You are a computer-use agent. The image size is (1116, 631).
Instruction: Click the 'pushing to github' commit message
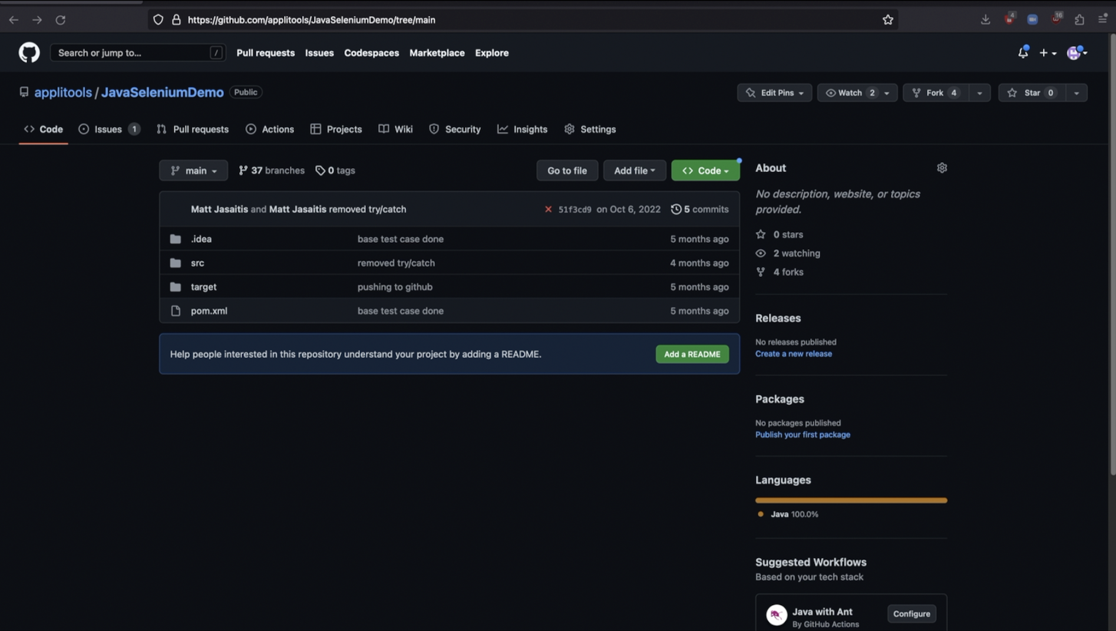click(395, 287)
